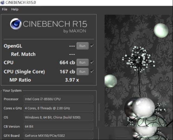Run the CPU benchmark
The image size is (173, 140).
pyautogui.click(x=82, y=62)
